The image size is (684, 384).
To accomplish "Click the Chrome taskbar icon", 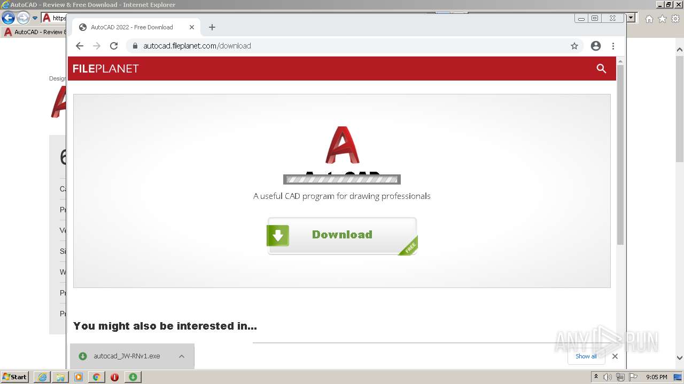I will [x=97, y=377].
